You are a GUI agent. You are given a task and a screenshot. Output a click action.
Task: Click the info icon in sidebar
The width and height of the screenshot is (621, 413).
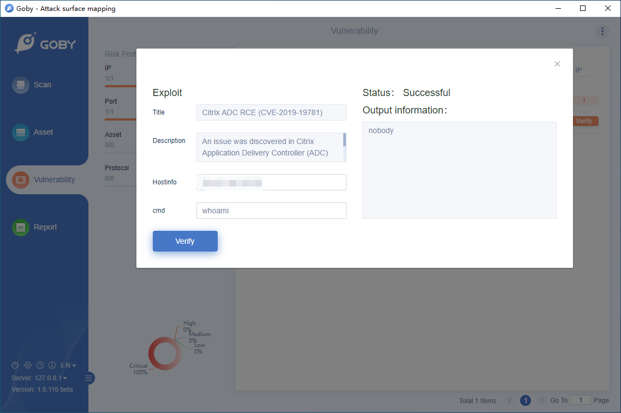click(52, 365)
